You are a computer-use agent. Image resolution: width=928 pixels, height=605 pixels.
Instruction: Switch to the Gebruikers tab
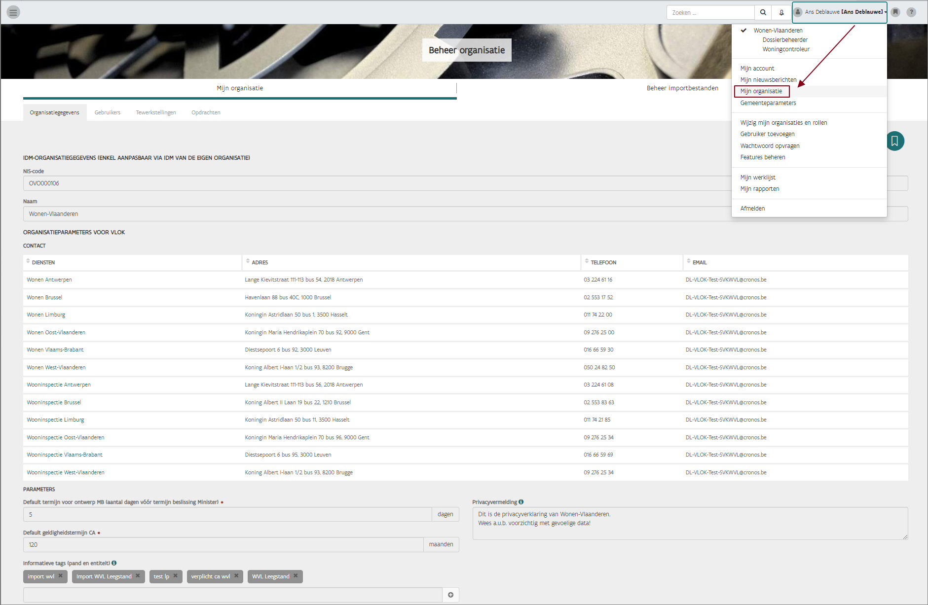[108, 112]
